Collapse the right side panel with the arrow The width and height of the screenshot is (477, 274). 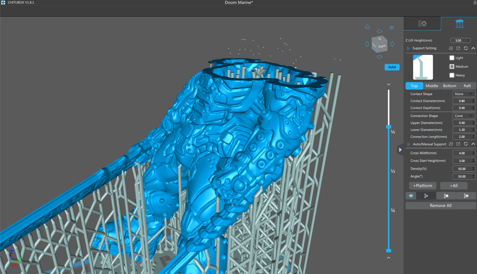coord(400,150)
